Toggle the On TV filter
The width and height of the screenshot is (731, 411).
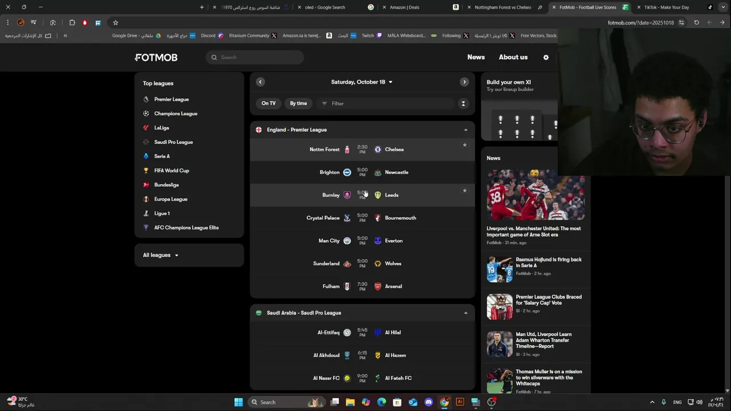[x=268, y=103]
